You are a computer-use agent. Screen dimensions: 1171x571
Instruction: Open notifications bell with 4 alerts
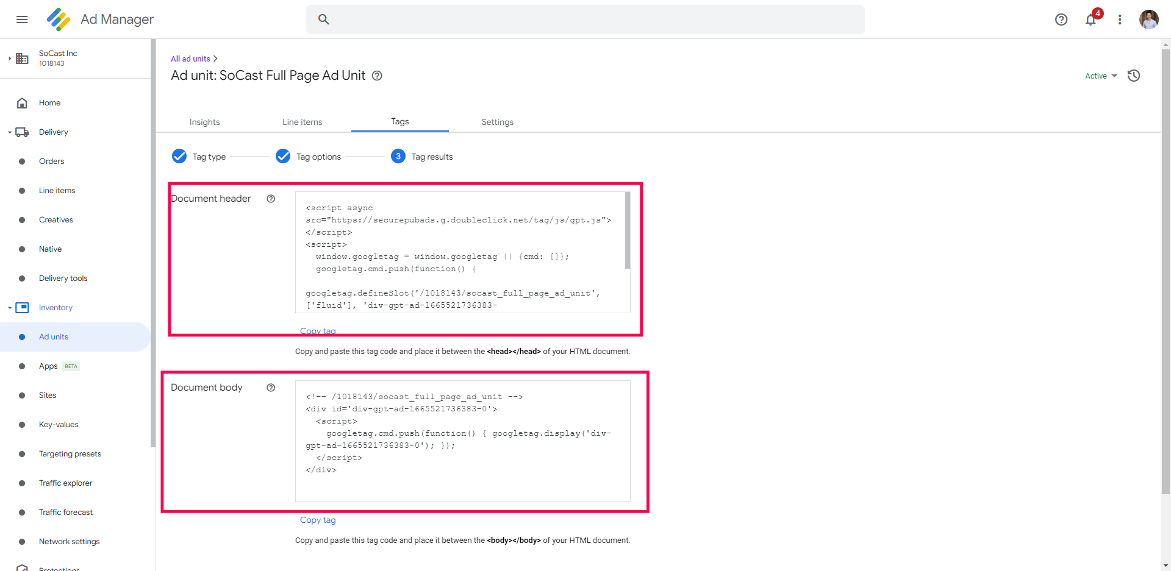[1091, 20]
